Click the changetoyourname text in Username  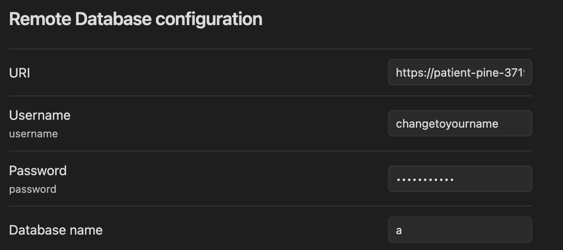coord(447,124)
